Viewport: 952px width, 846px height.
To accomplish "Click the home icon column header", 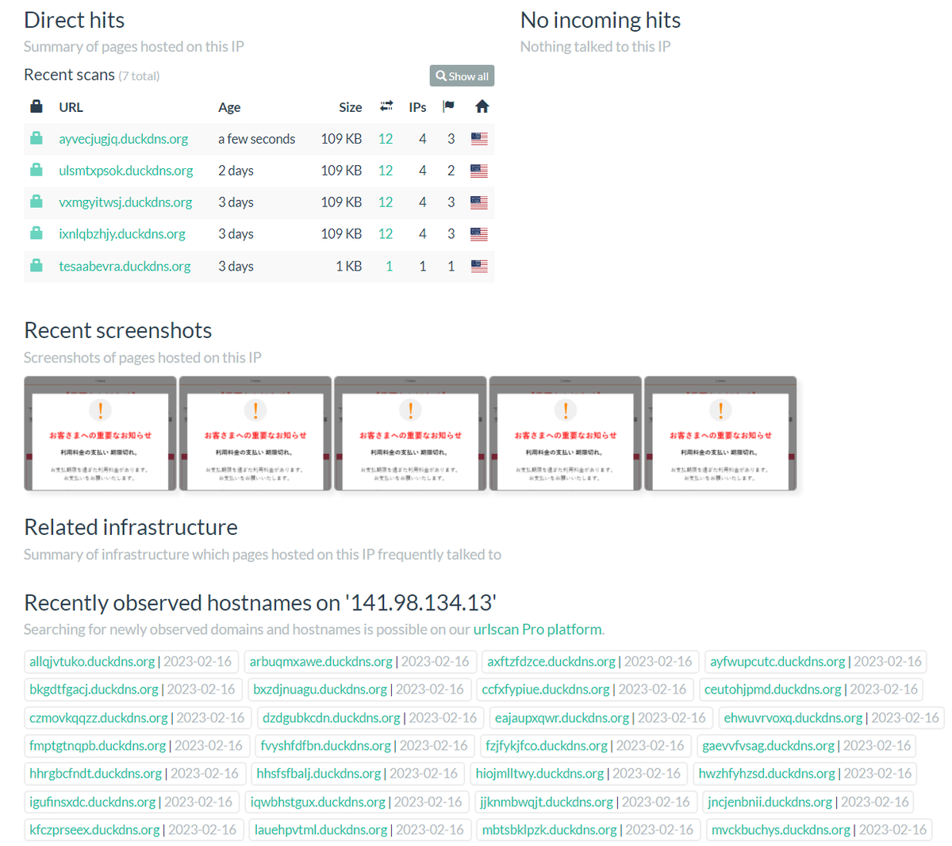I will click(x=482, y=106).
